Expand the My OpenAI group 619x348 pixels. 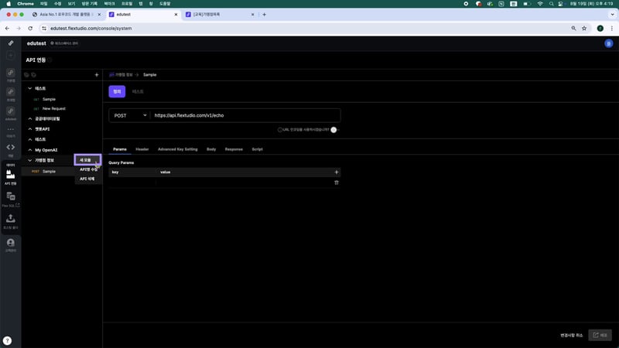(x=29, y=149)
